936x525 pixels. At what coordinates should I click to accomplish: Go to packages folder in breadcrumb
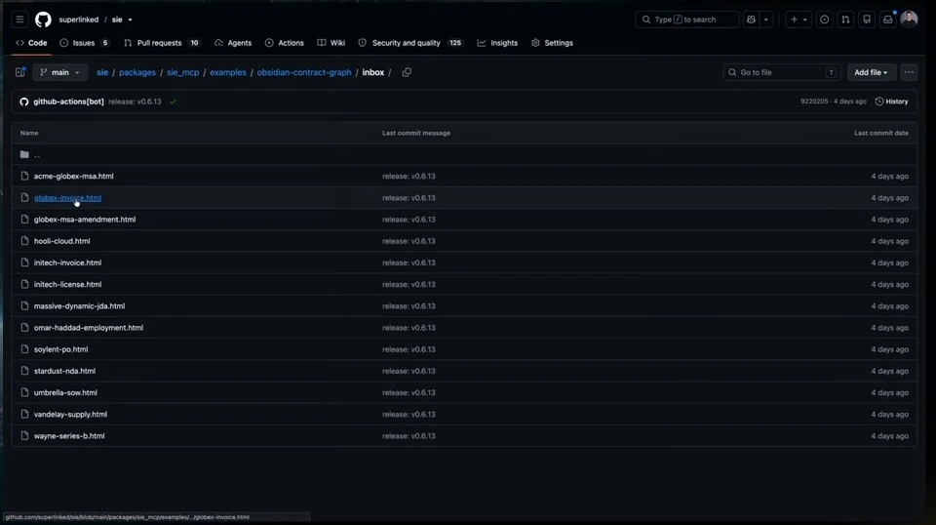[137, 72]
